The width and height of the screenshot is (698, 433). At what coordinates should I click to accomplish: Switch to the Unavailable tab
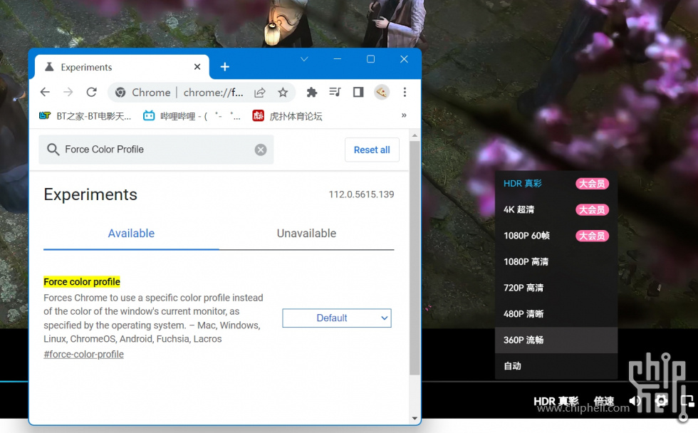click(306, 233)
